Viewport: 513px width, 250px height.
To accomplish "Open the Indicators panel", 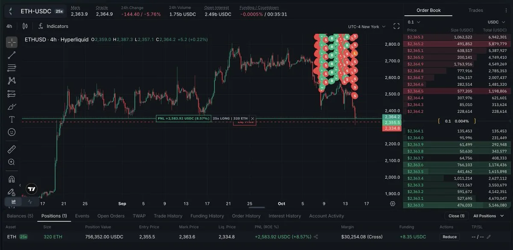I will click(53, 26).
